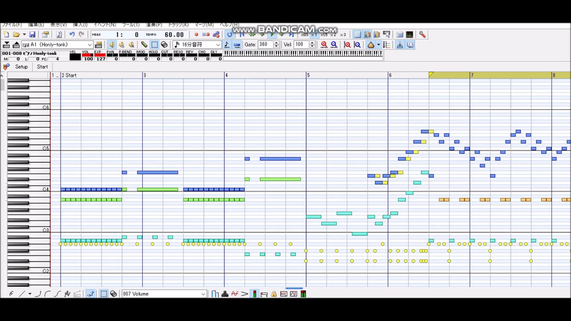
Task: Click the new file icon
Action: 6,34
